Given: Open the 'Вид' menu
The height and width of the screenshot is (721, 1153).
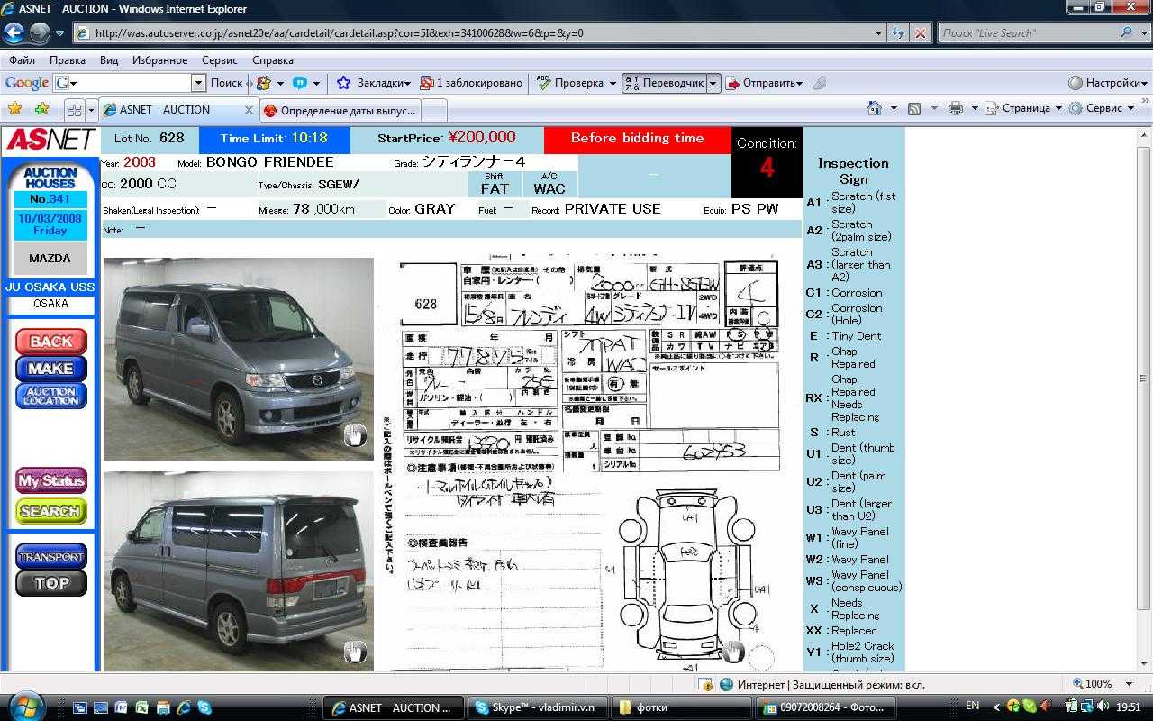Looking at the screenshot, I should click(x=109, y=60).
